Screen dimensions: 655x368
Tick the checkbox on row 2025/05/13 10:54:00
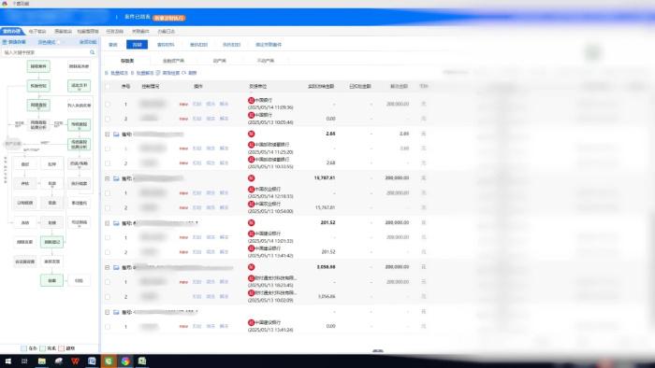point(108,207)
